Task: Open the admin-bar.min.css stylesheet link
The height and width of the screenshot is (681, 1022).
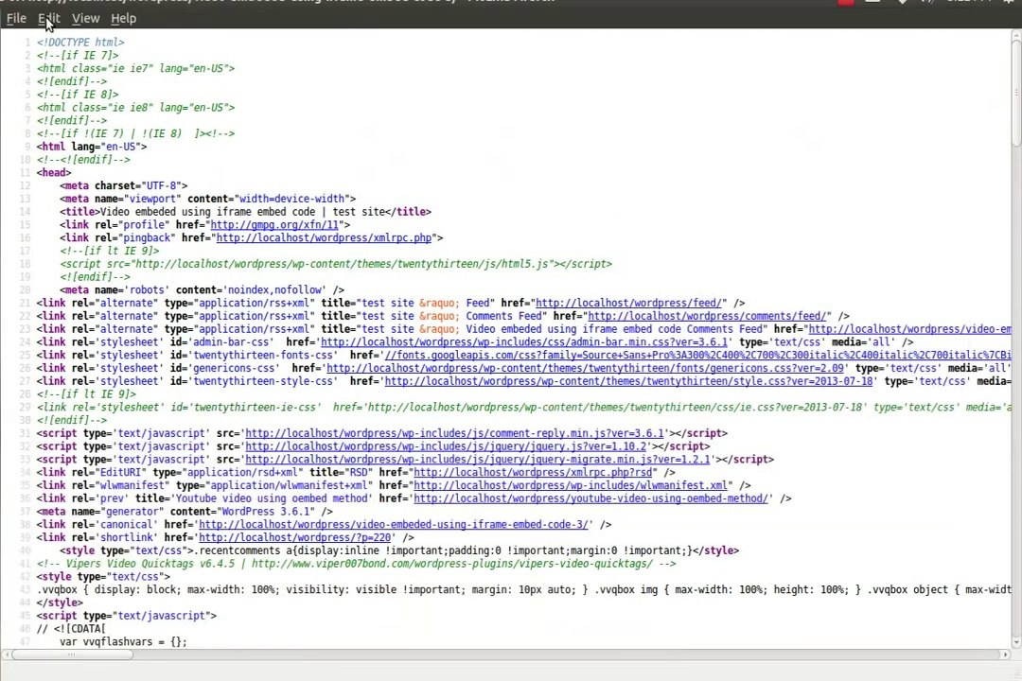Action: [x=524, y=342]
